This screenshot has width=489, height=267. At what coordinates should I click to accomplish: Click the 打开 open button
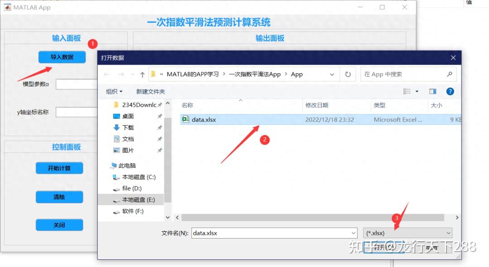click(384, 248)
